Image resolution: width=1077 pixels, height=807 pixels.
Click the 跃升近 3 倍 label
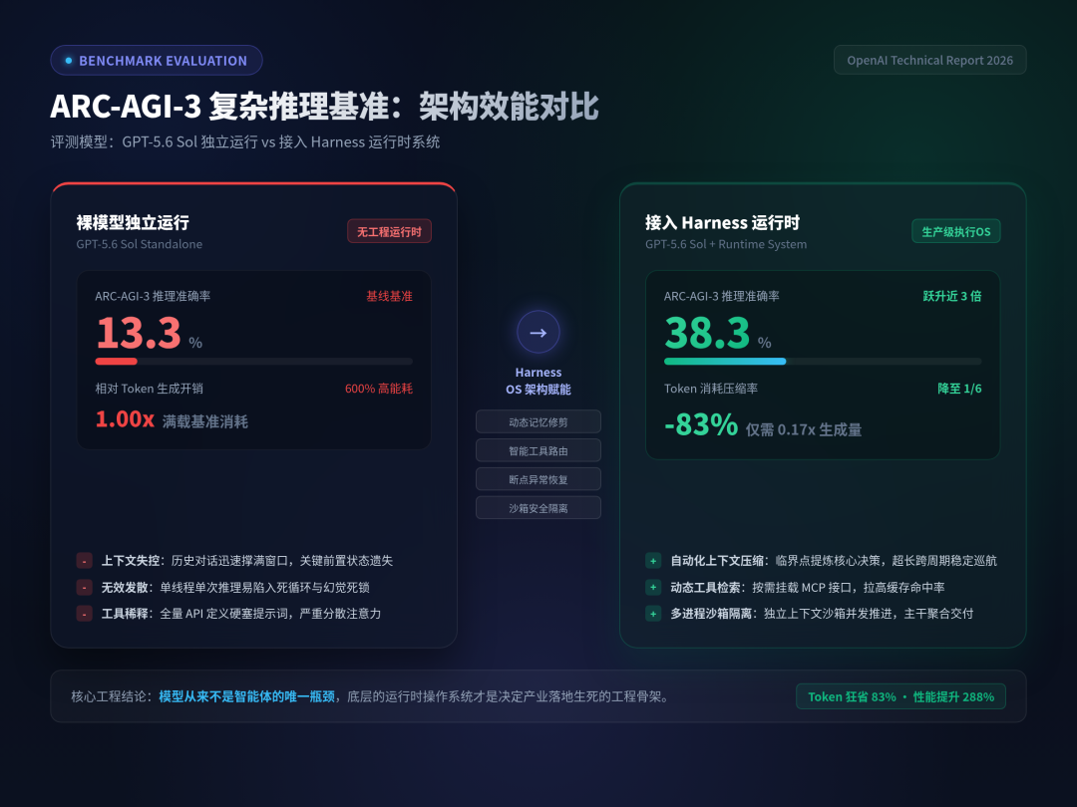952,297
